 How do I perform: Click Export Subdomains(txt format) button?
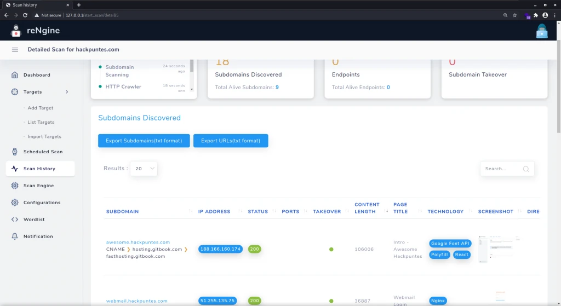pyautogui.click(x=144, y=141)
